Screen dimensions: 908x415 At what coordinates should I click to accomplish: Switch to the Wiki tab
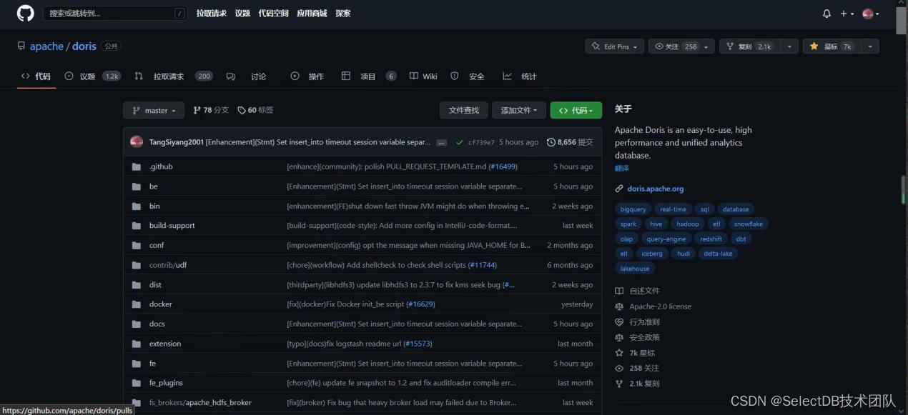(x=423, y=76)
